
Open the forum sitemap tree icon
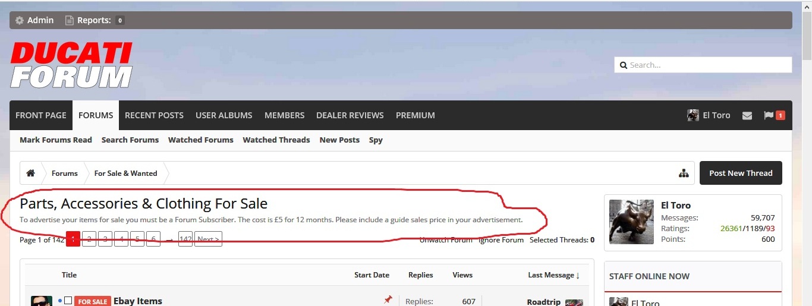point(684,173)
